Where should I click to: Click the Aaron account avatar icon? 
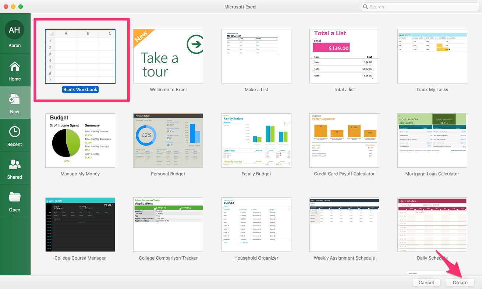point(15,30)
